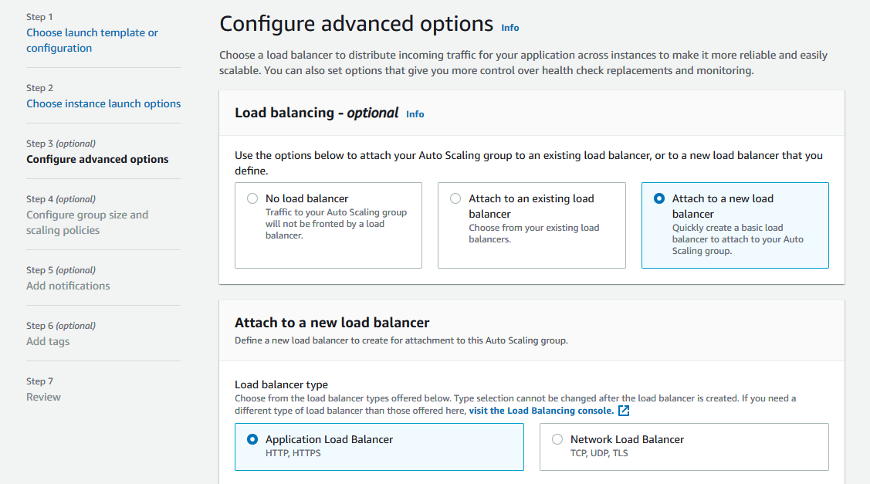Click the Add notifications step in sidebar
The height and width of the screenshot is (484, 870).
click(68, 286)
